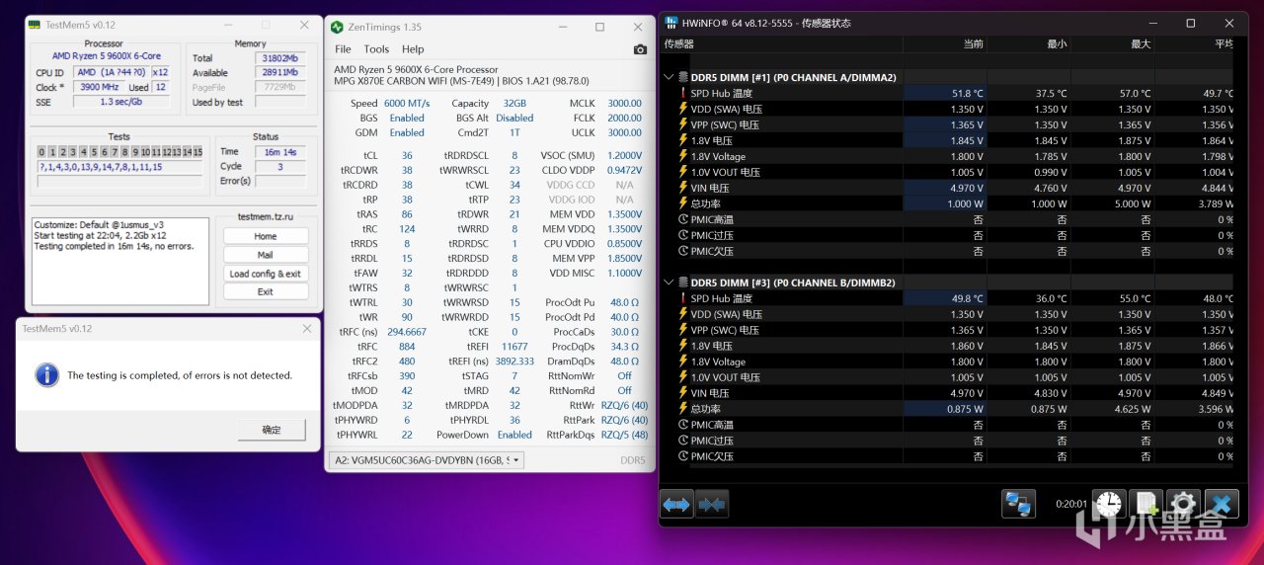This screenshot has width=1264, height=565.
Task: Click HWiNFO expand columns arrows icon
Action: (676, 504)
